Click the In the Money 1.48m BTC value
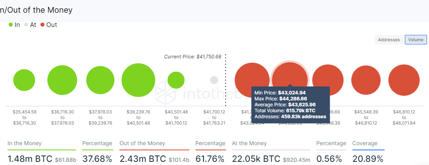 (29, 159)
